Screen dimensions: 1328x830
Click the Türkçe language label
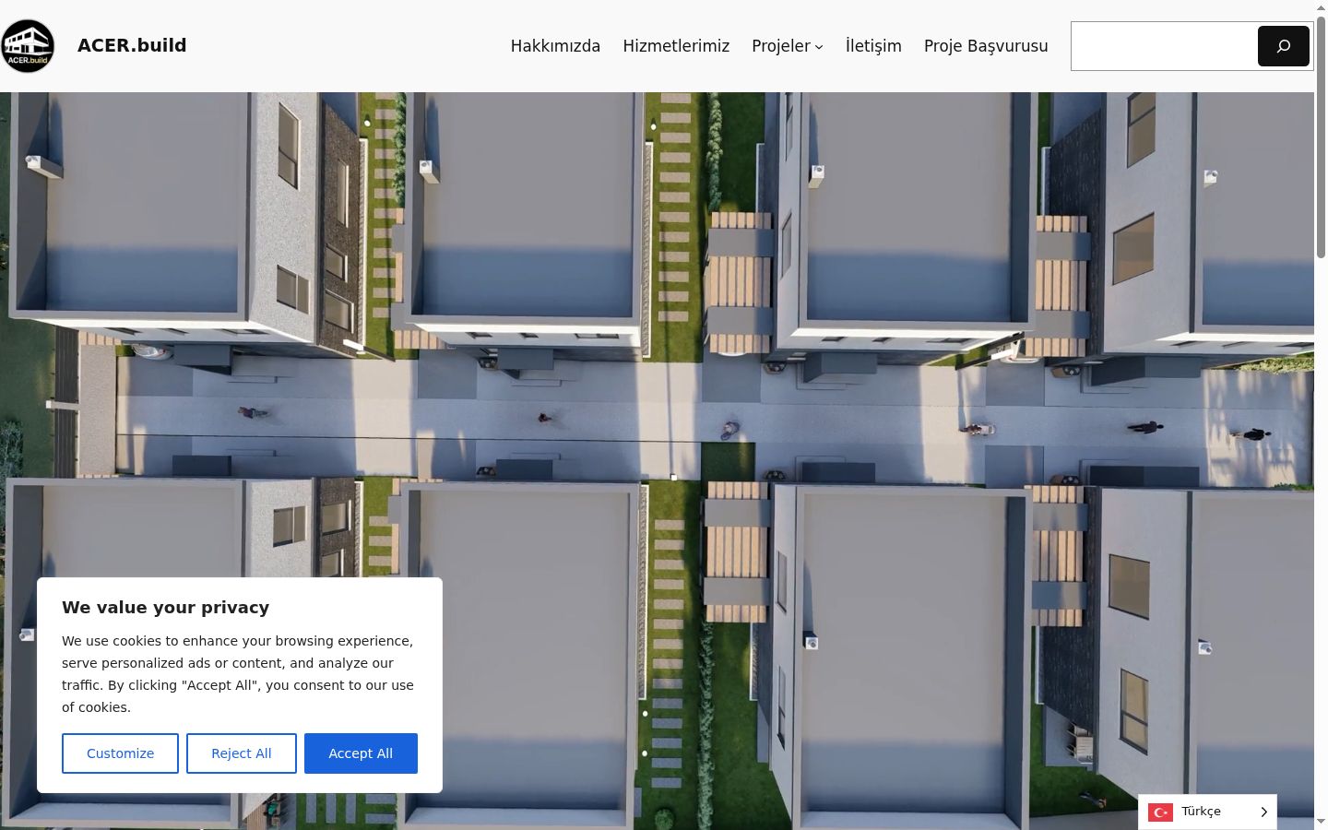[x=1201, y=812]
